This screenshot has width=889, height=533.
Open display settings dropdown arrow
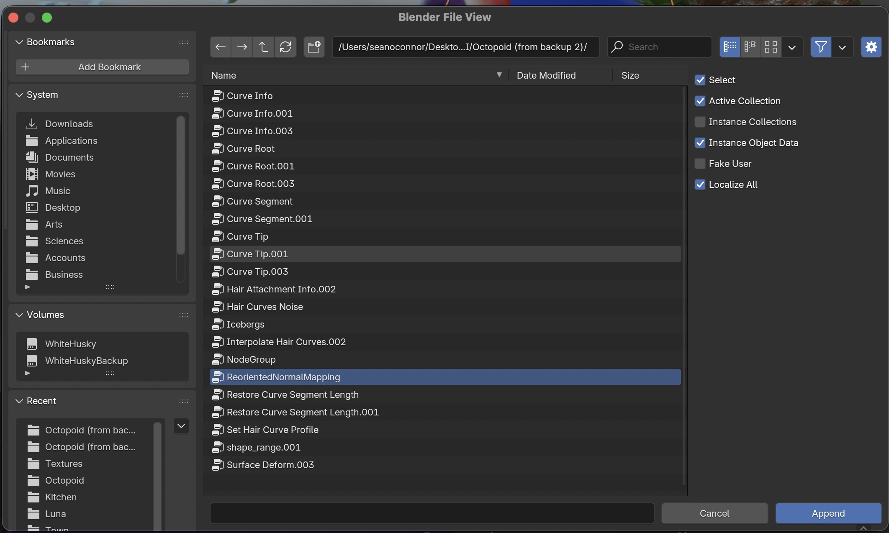(792, 47)
